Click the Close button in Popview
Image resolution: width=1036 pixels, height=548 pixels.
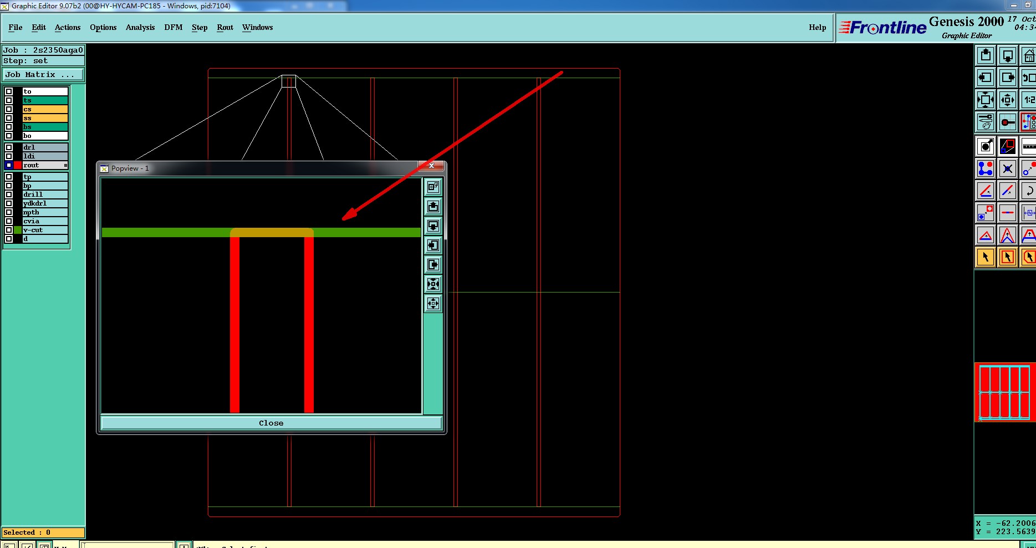[x=271, y=423]
